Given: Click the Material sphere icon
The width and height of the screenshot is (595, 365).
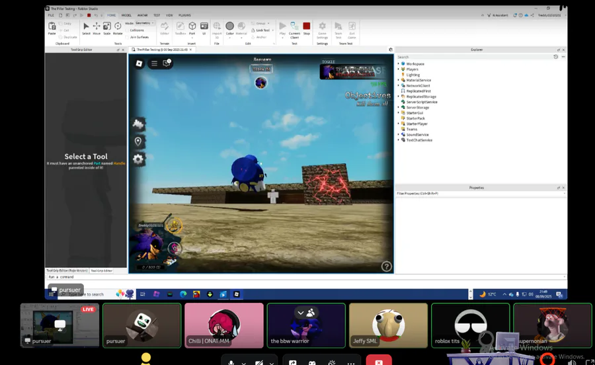Looking at the screenshot, I should point(241,26).
